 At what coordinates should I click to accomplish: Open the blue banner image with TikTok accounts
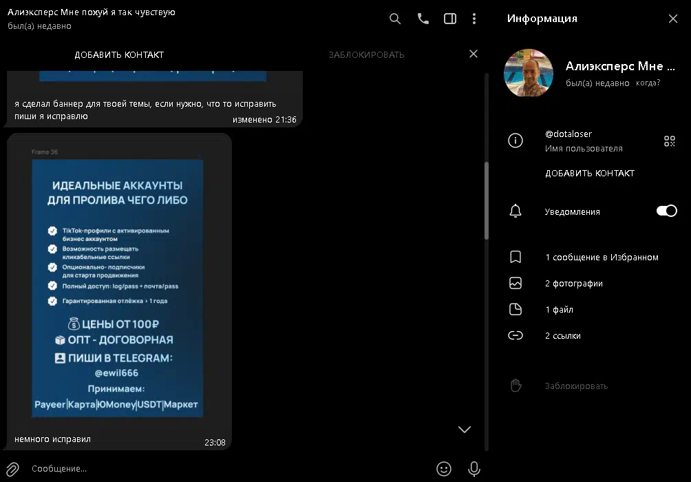[117, 288]
